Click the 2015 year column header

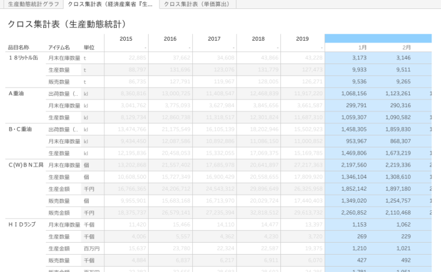pos(126,39)
